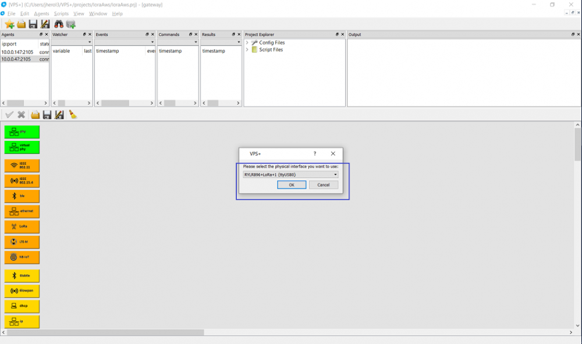Confirm interface selection with OK
Viewport: 582px width, 344px height.
point(292,185)
